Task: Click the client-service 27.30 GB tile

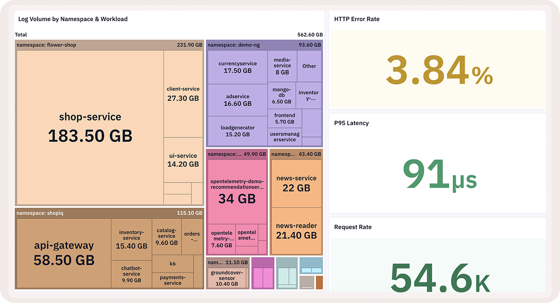Action: [183, 93]
